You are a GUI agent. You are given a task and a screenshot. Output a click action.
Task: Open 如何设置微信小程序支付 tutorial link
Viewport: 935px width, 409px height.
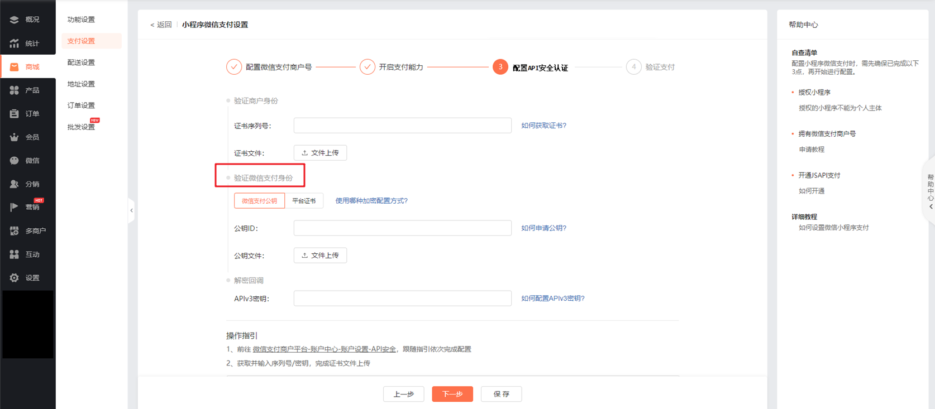(x=833, y=228)
